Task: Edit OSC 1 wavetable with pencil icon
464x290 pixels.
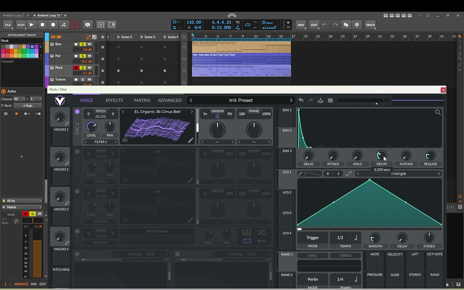Action: [191, 140]
